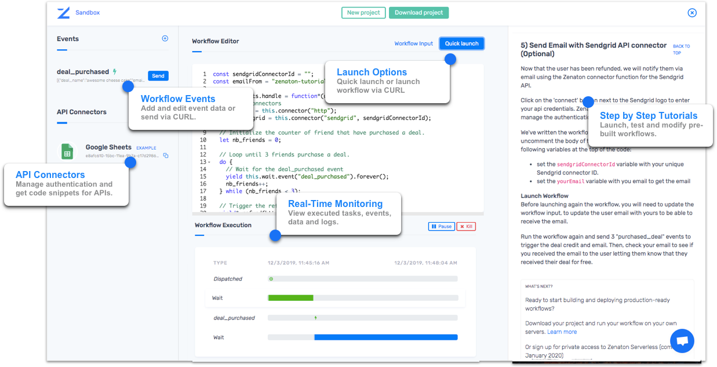Send the deal_purchased event
Image resolution: width=717 pixels, height=367 pixels.
[158, 76]
